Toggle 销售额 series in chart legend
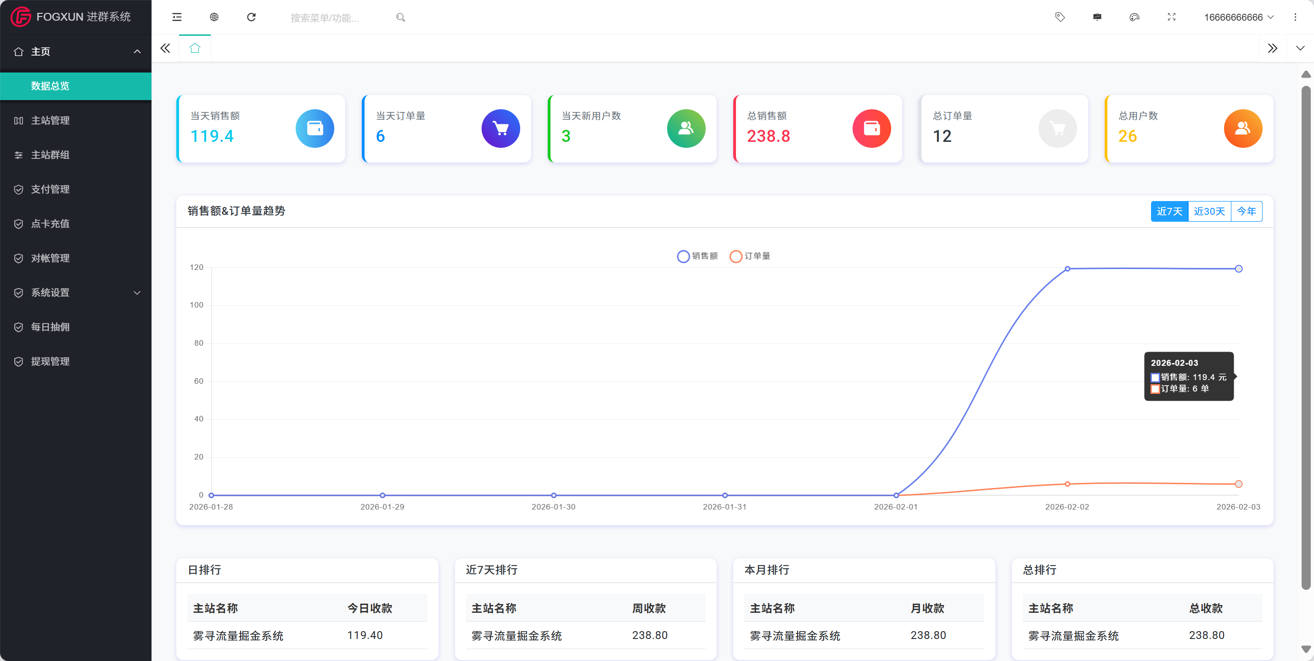The height and width of the screenshot is (661, 1314). [x=697, y=256]
